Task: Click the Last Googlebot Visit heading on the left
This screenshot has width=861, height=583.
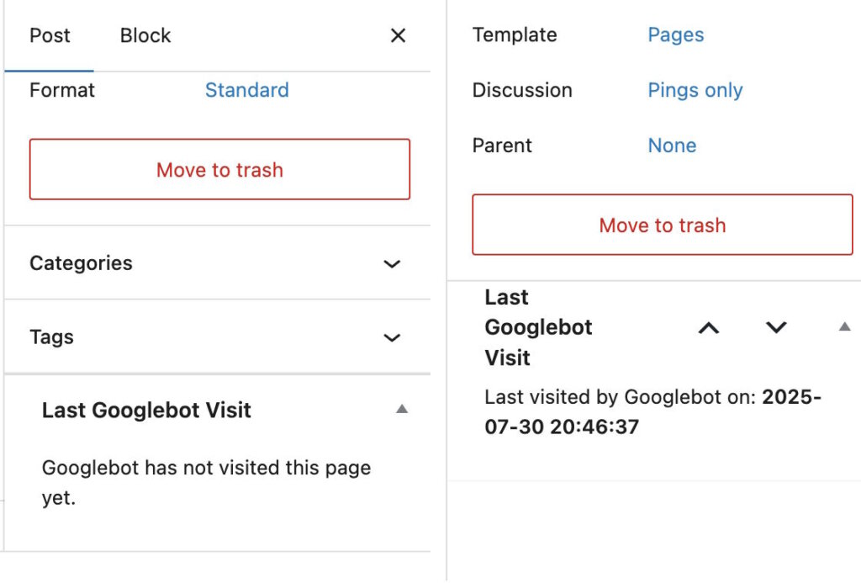Action: [146, 410]
